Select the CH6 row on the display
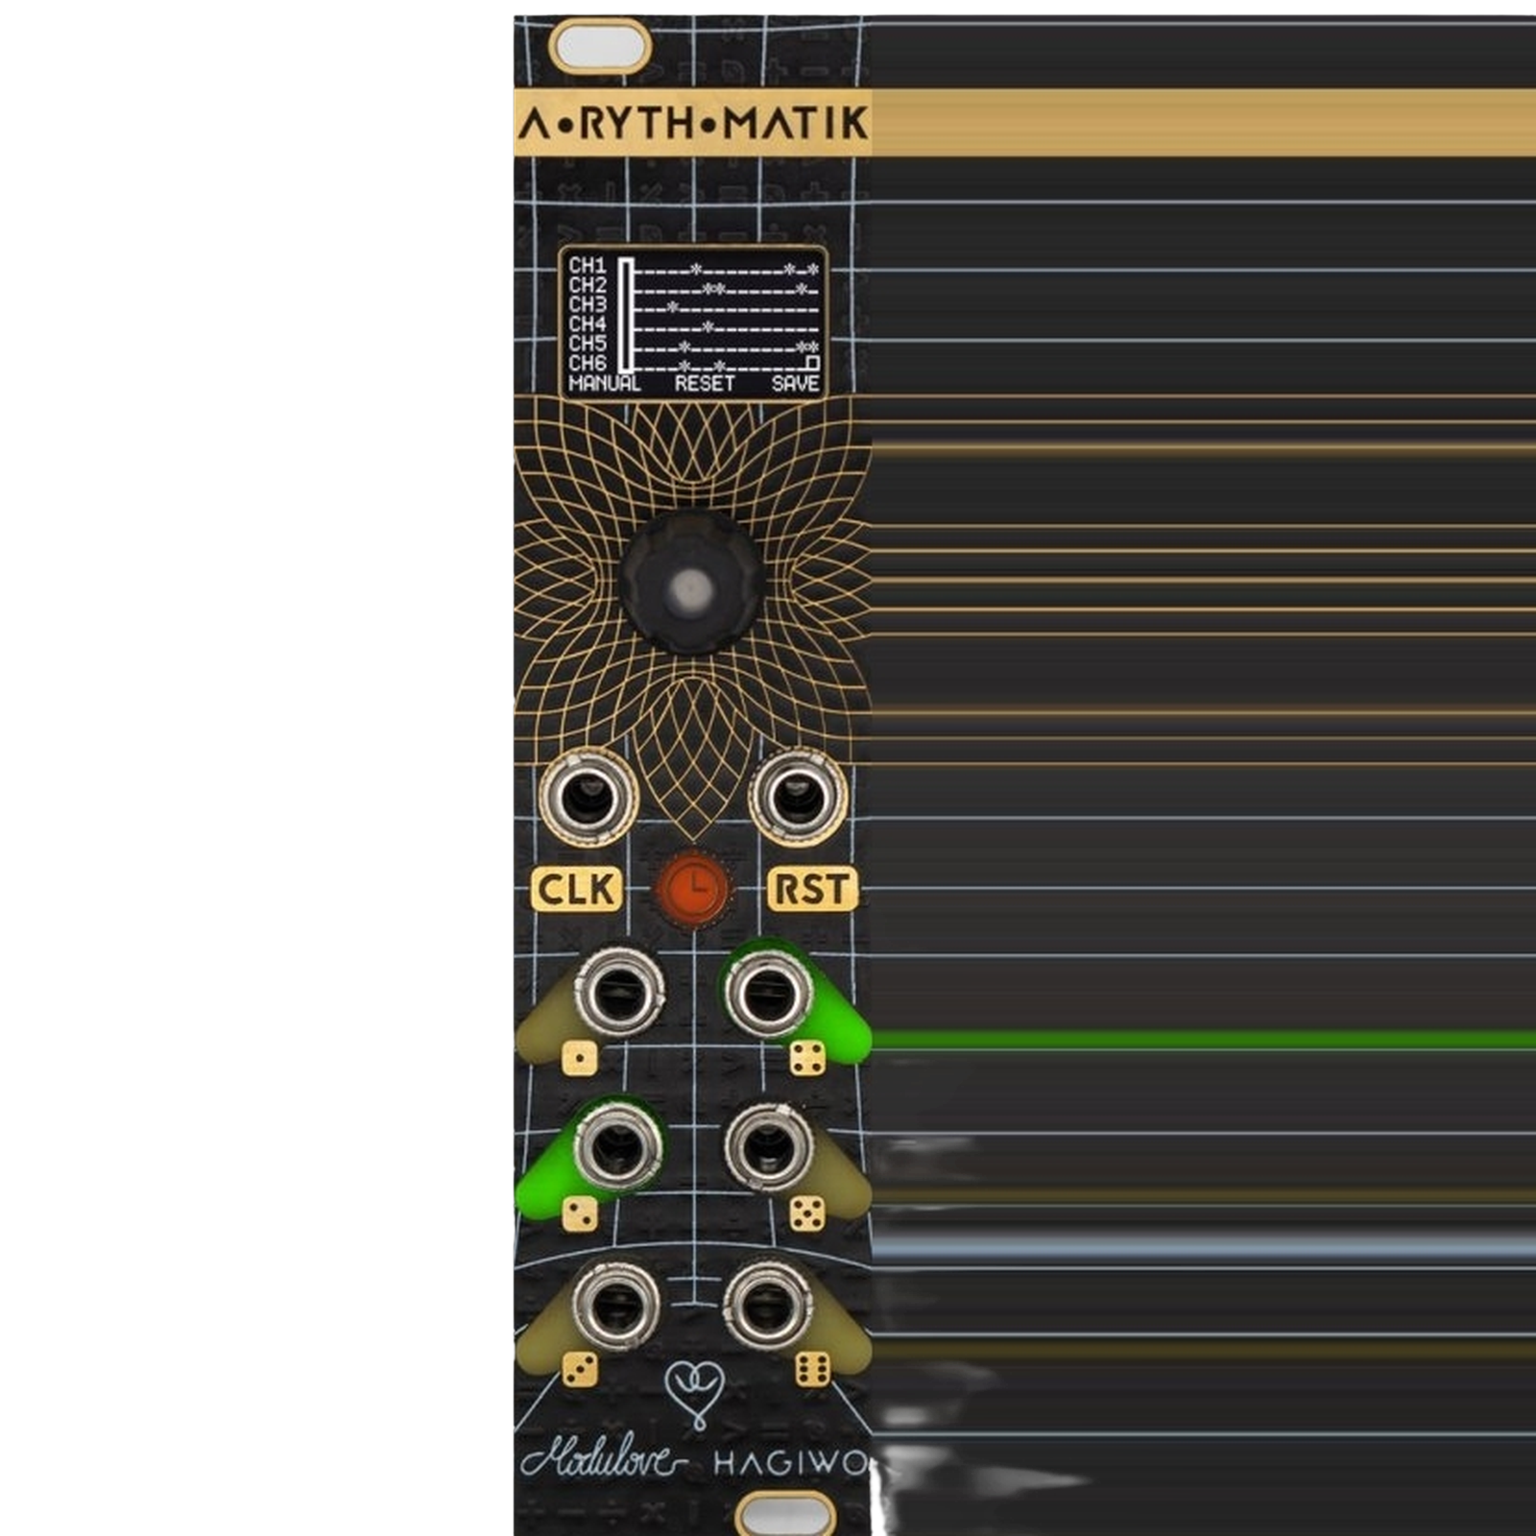This screenshot has width=1536, height=1536. 693,364
